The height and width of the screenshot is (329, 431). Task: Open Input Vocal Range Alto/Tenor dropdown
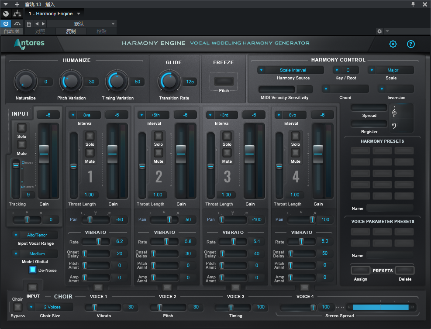pyautogui.click(x=35, y=235)
